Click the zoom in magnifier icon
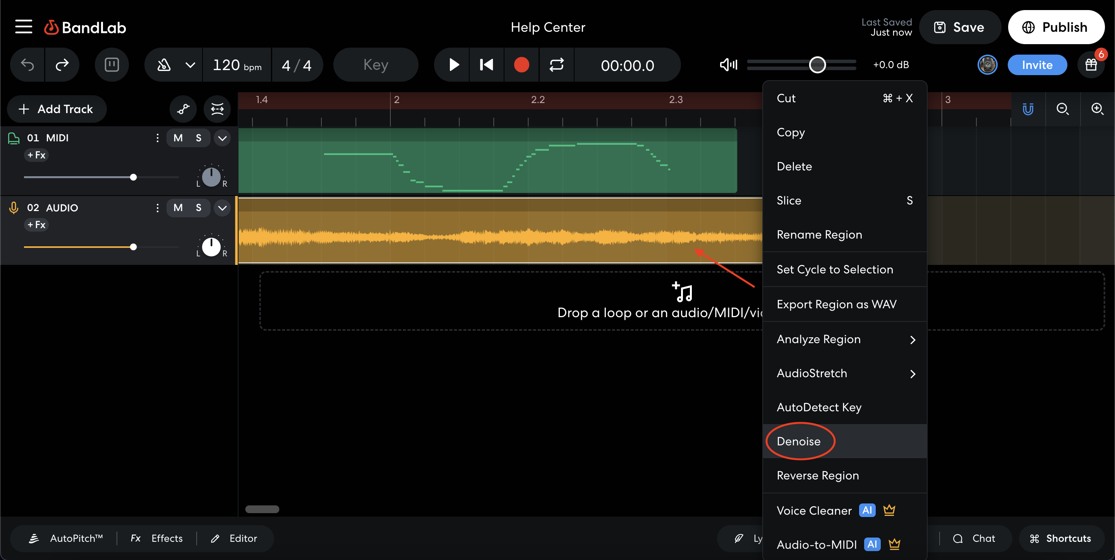1115x560 pixels. 1097,109
